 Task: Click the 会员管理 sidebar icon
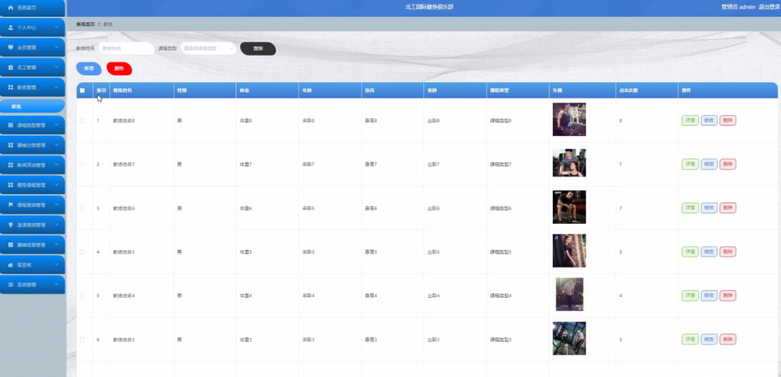(x=11, y=47)
